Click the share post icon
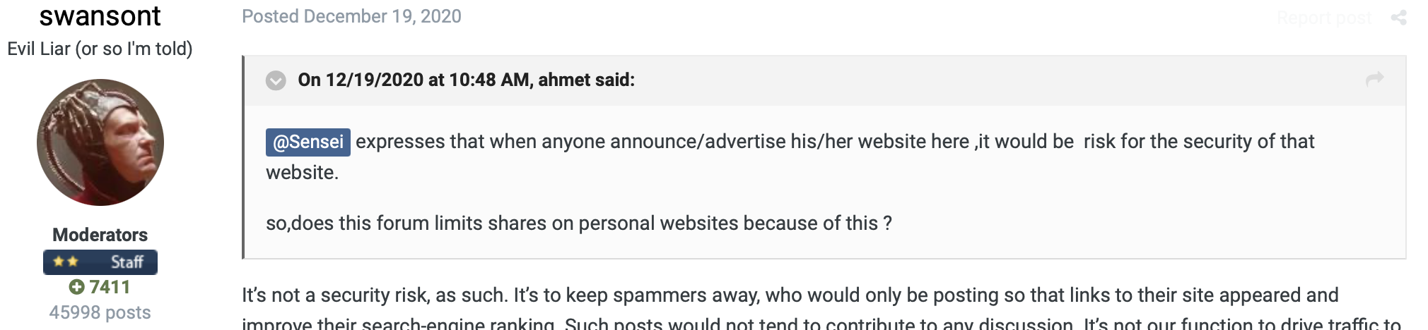This screenshot has width=1428, height=330. [x=1398, y=18]
